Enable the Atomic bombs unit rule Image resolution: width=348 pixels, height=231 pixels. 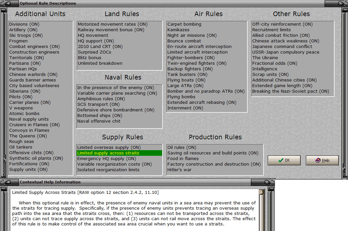tap(24, 113)
